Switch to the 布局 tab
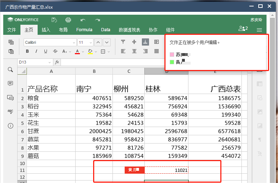Viewport: 278px width, 183px height. 63,30
